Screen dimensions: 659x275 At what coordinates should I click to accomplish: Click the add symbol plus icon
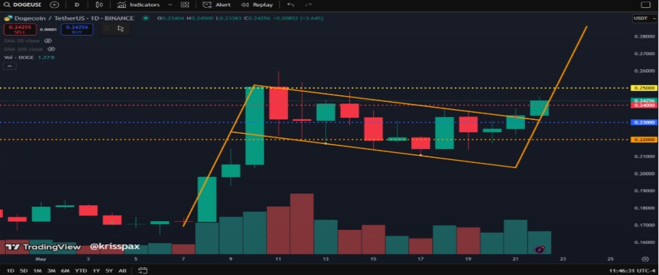tap(54, 5)
